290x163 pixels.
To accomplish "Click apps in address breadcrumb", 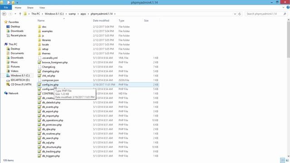I will pyautogui.click(x=83, y=14).
